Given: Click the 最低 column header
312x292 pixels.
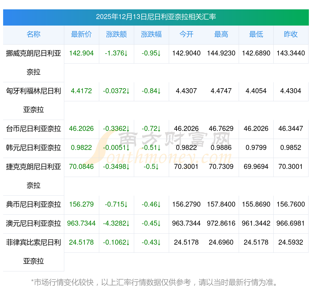Looking at the screenshot, I should (x=256, y=34).
